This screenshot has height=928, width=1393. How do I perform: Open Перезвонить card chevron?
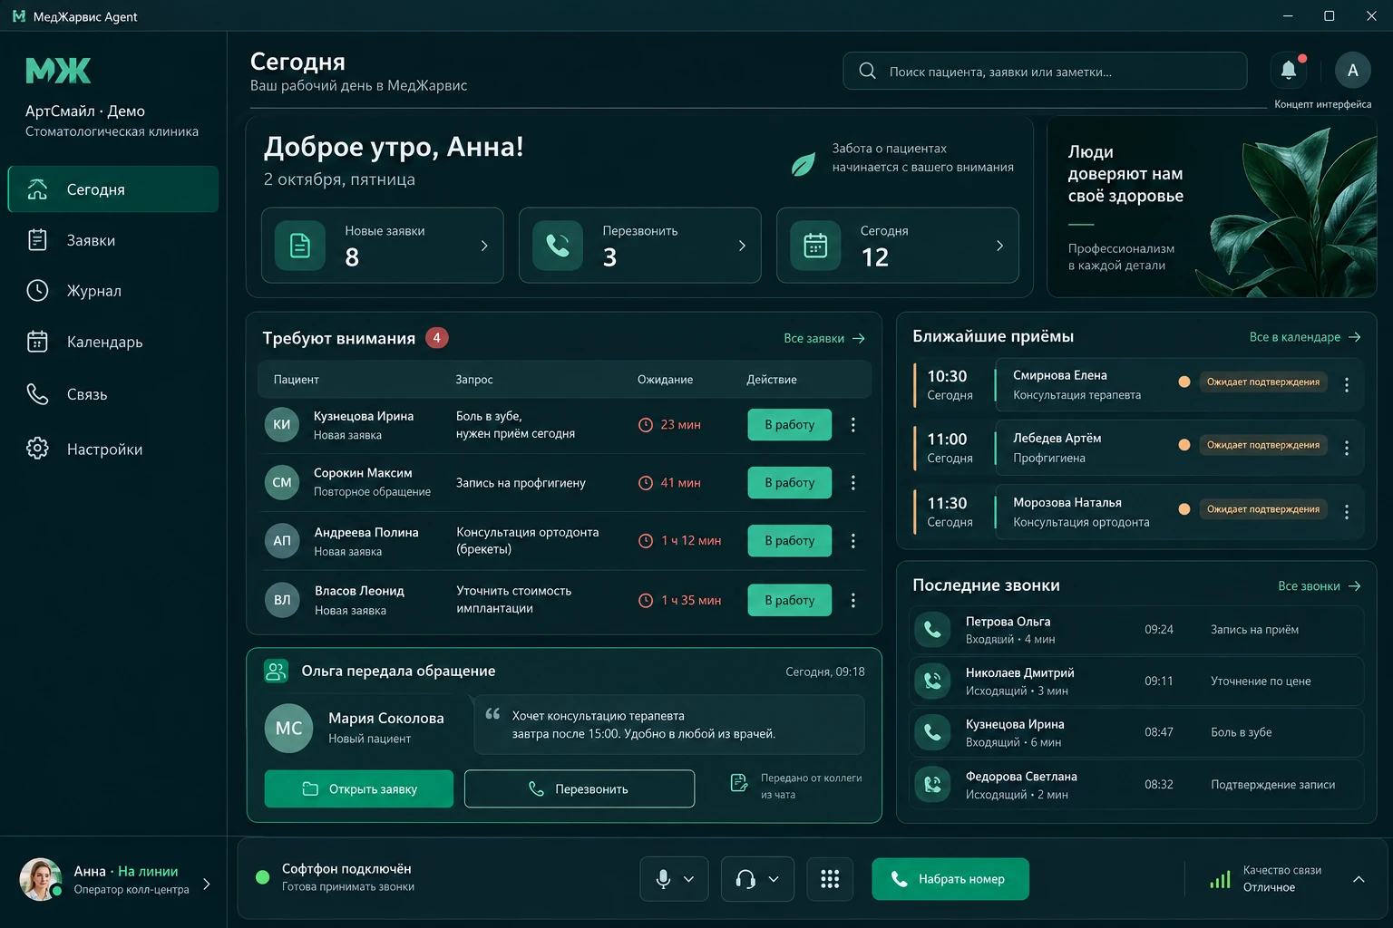point(742,246)
